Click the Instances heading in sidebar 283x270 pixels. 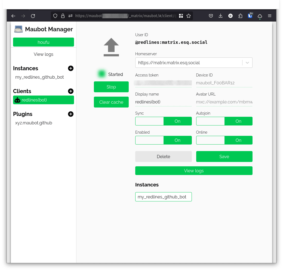coord(26,68)
